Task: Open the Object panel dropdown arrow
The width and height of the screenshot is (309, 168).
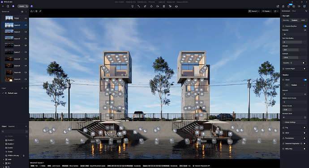Action: (x=26, y=126)
